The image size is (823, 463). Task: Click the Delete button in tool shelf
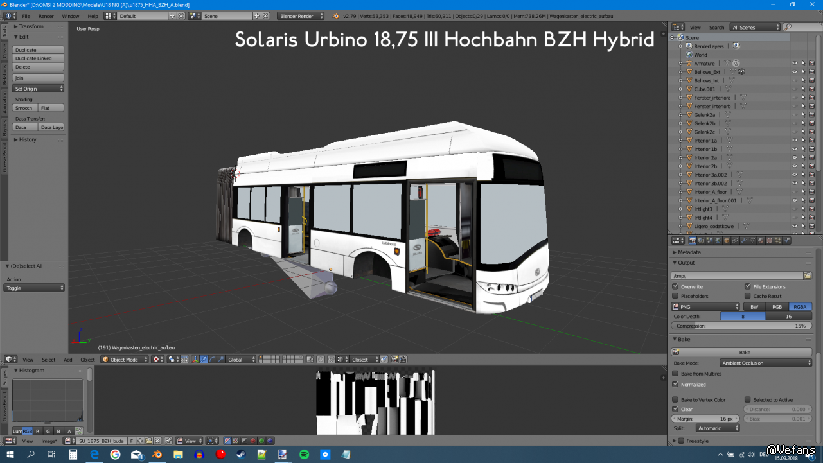tap(39, 67)
